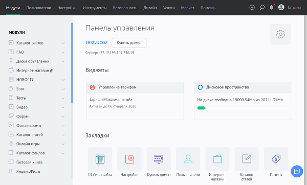Expand the Доска объявлений chevron
This screenshot has height=185, width=307.
coord(63,61)
